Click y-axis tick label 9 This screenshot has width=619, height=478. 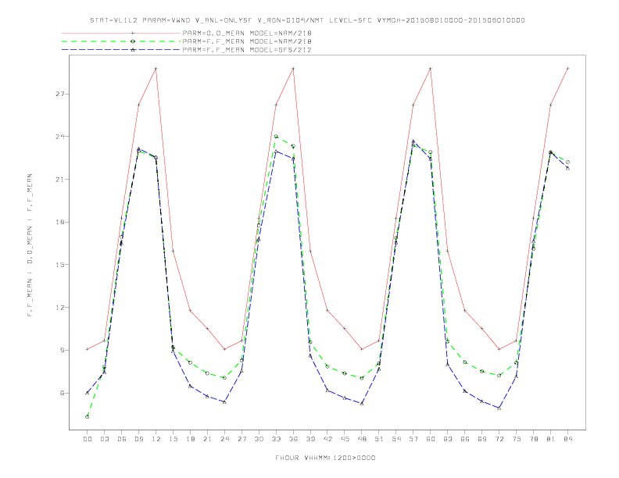(x=63, y=350)
